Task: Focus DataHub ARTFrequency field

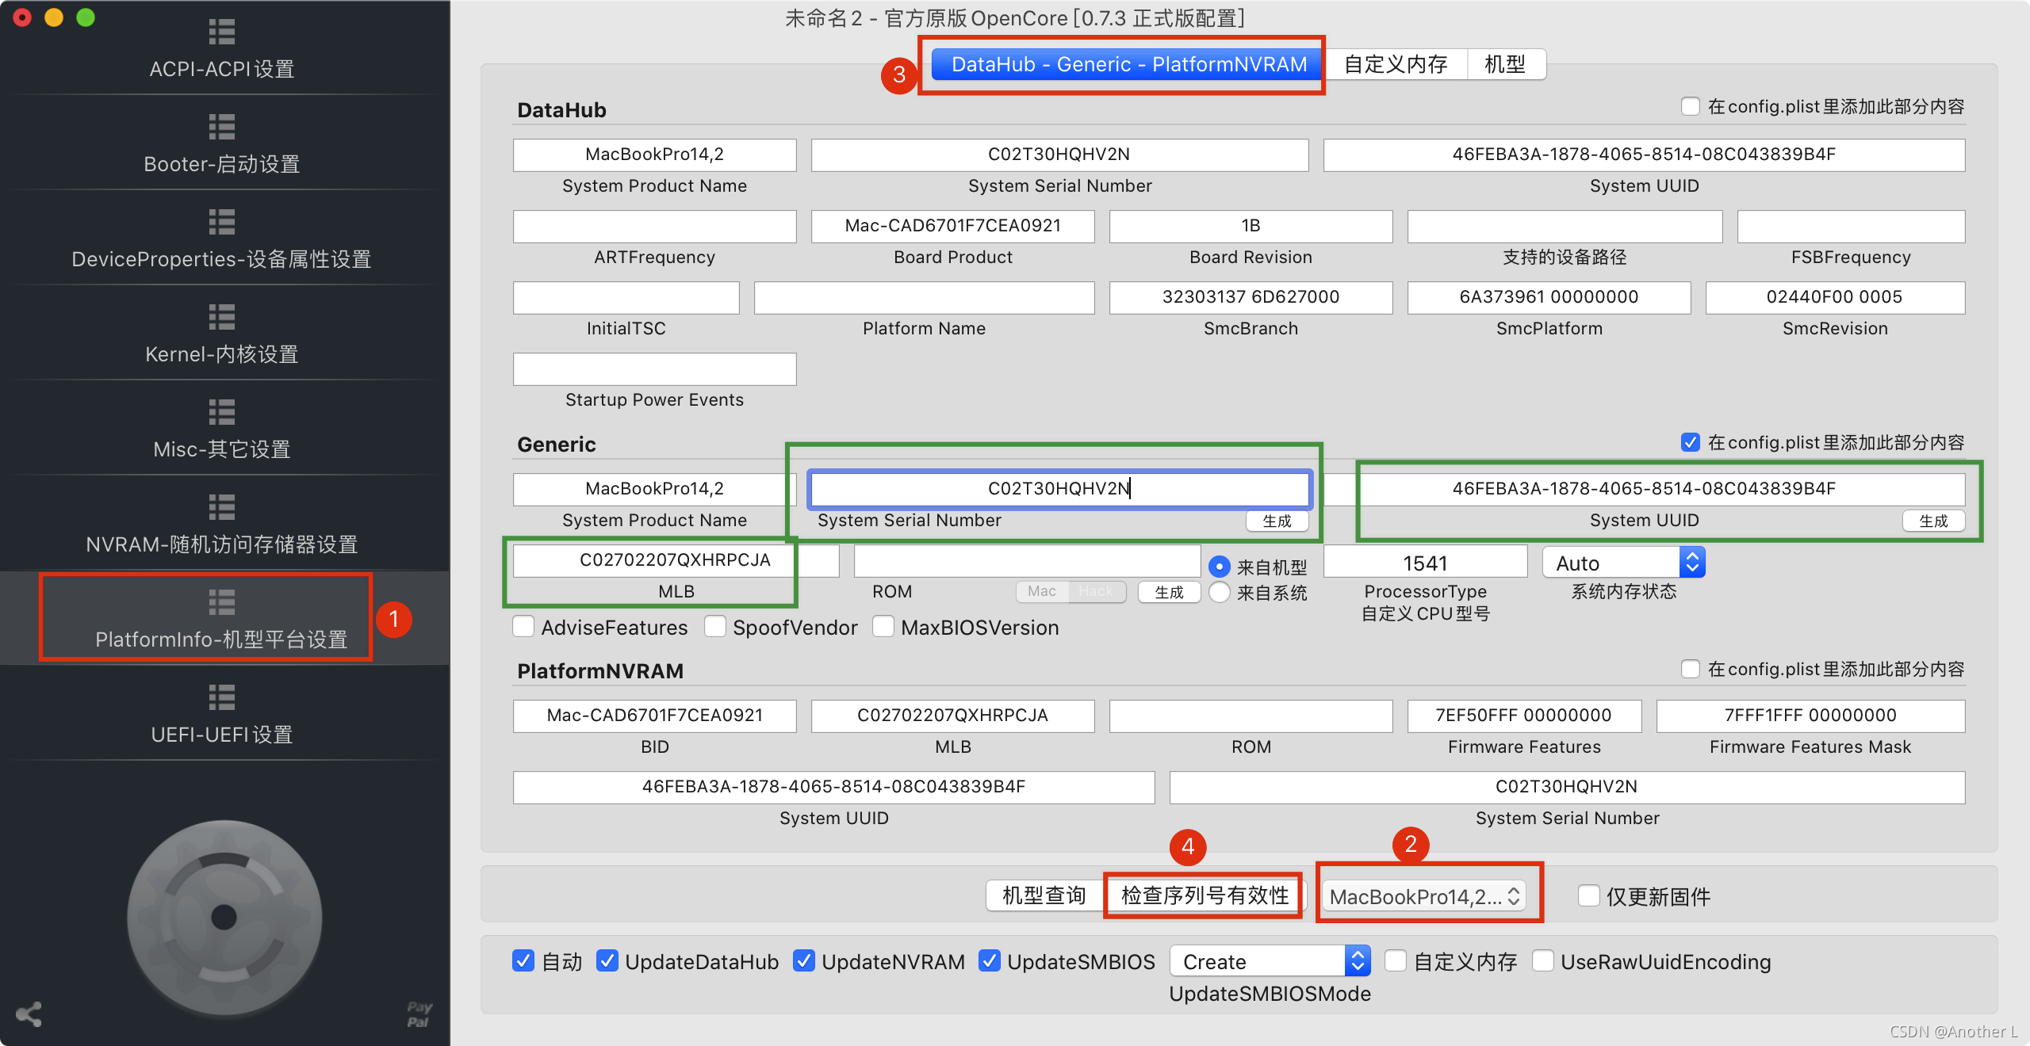Action: 654,226
